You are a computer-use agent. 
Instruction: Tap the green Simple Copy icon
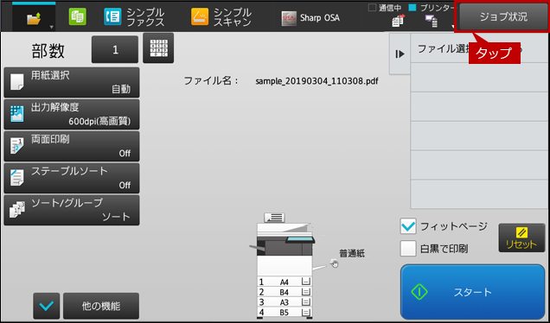78,16
